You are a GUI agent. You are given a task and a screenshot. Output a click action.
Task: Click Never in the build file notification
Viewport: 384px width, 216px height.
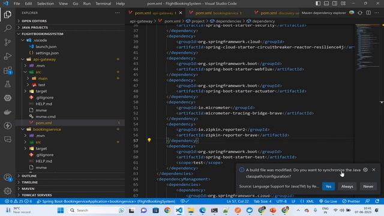[368, 187]
